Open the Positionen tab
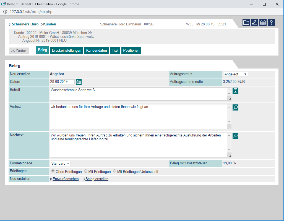The height and width of the screenshot is (221, 284). tap(131, 51)
